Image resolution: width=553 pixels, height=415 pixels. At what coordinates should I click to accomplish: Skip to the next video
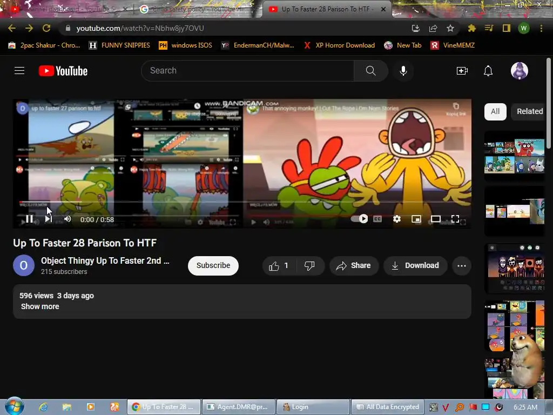[48, 219]
